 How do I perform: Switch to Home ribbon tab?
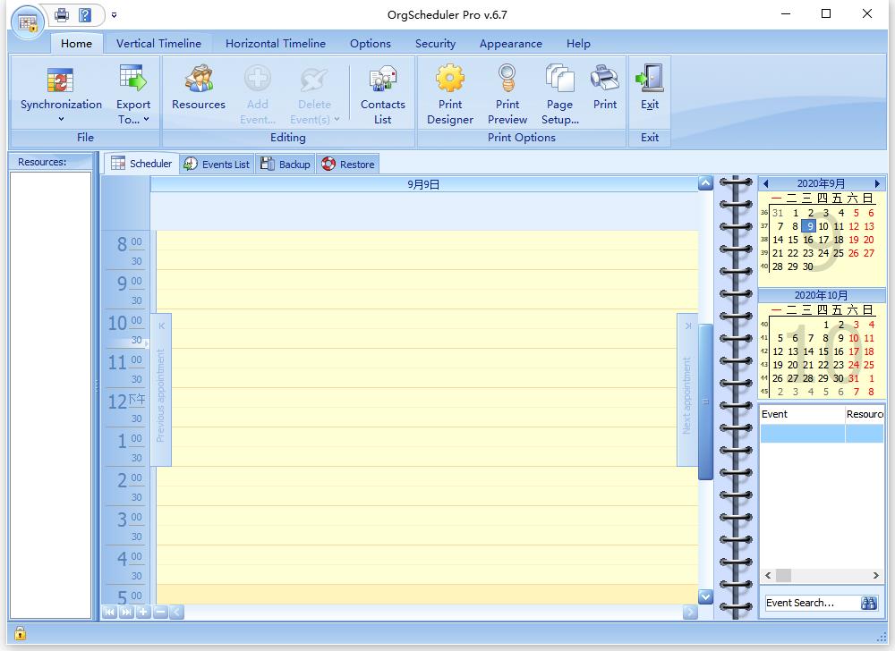tap(76, 43)
